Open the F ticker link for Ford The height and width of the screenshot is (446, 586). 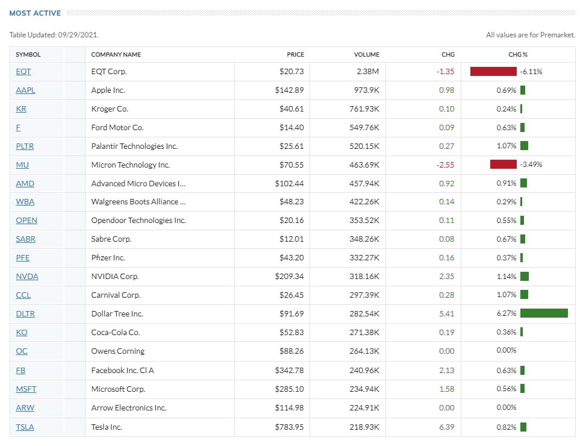coord(18,128)
